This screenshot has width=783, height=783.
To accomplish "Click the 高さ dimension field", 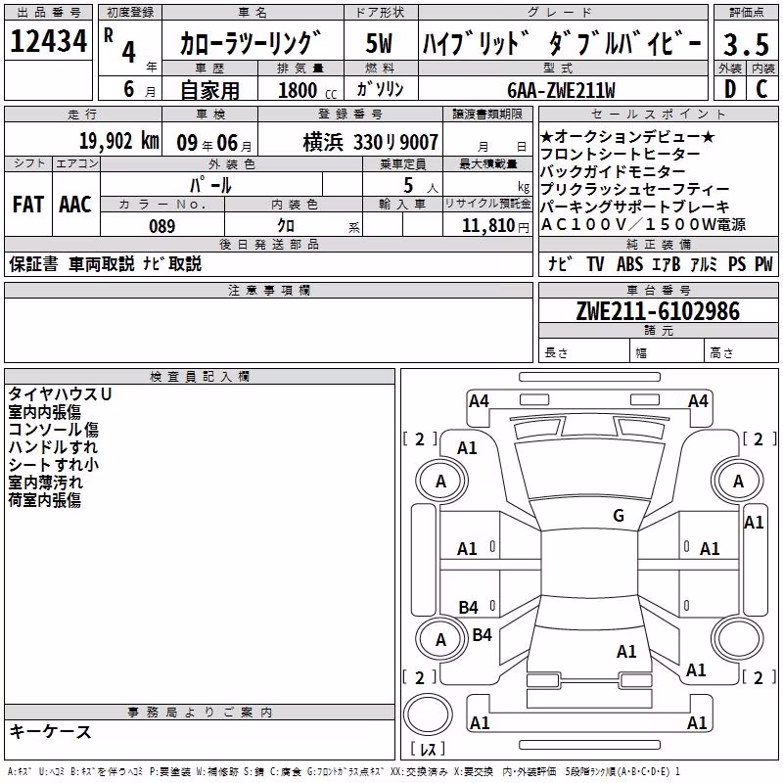I will pyautogui.click(x=741, y=352).
